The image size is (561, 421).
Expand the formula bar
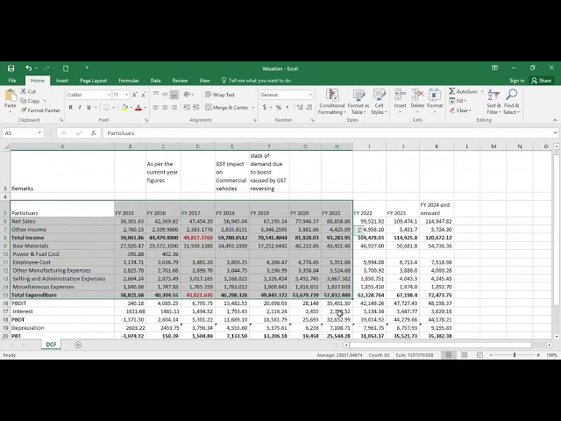555,132
